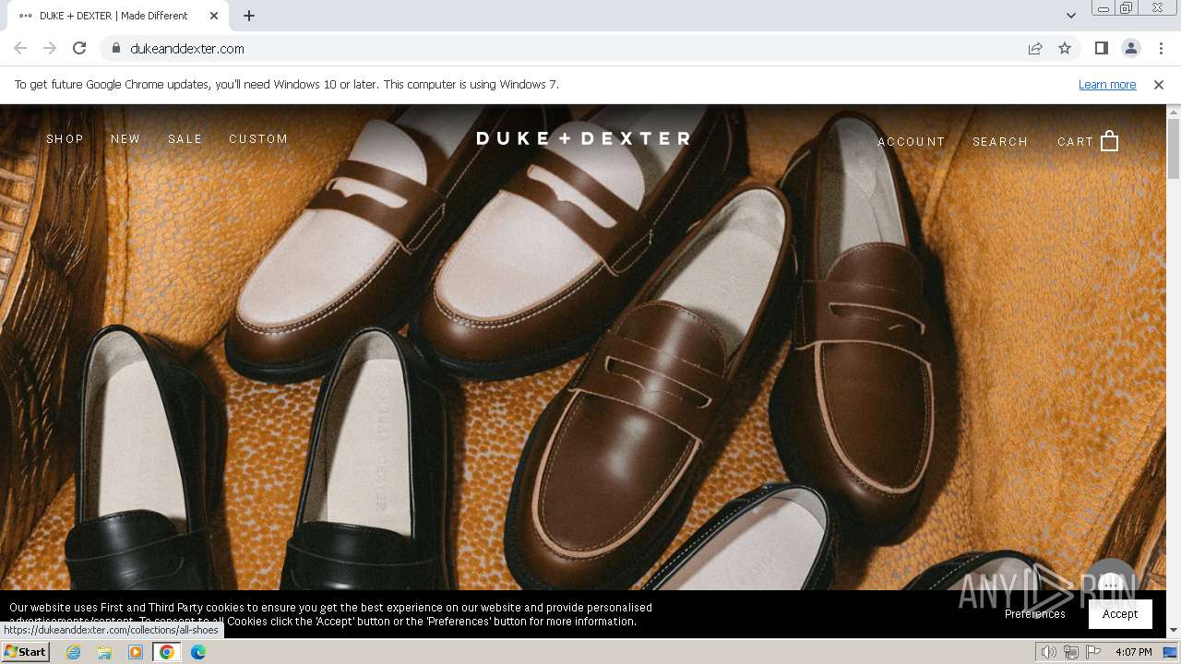Open the media player from the taskbar
The image size is (1181, 664).
tap(136, 652)
